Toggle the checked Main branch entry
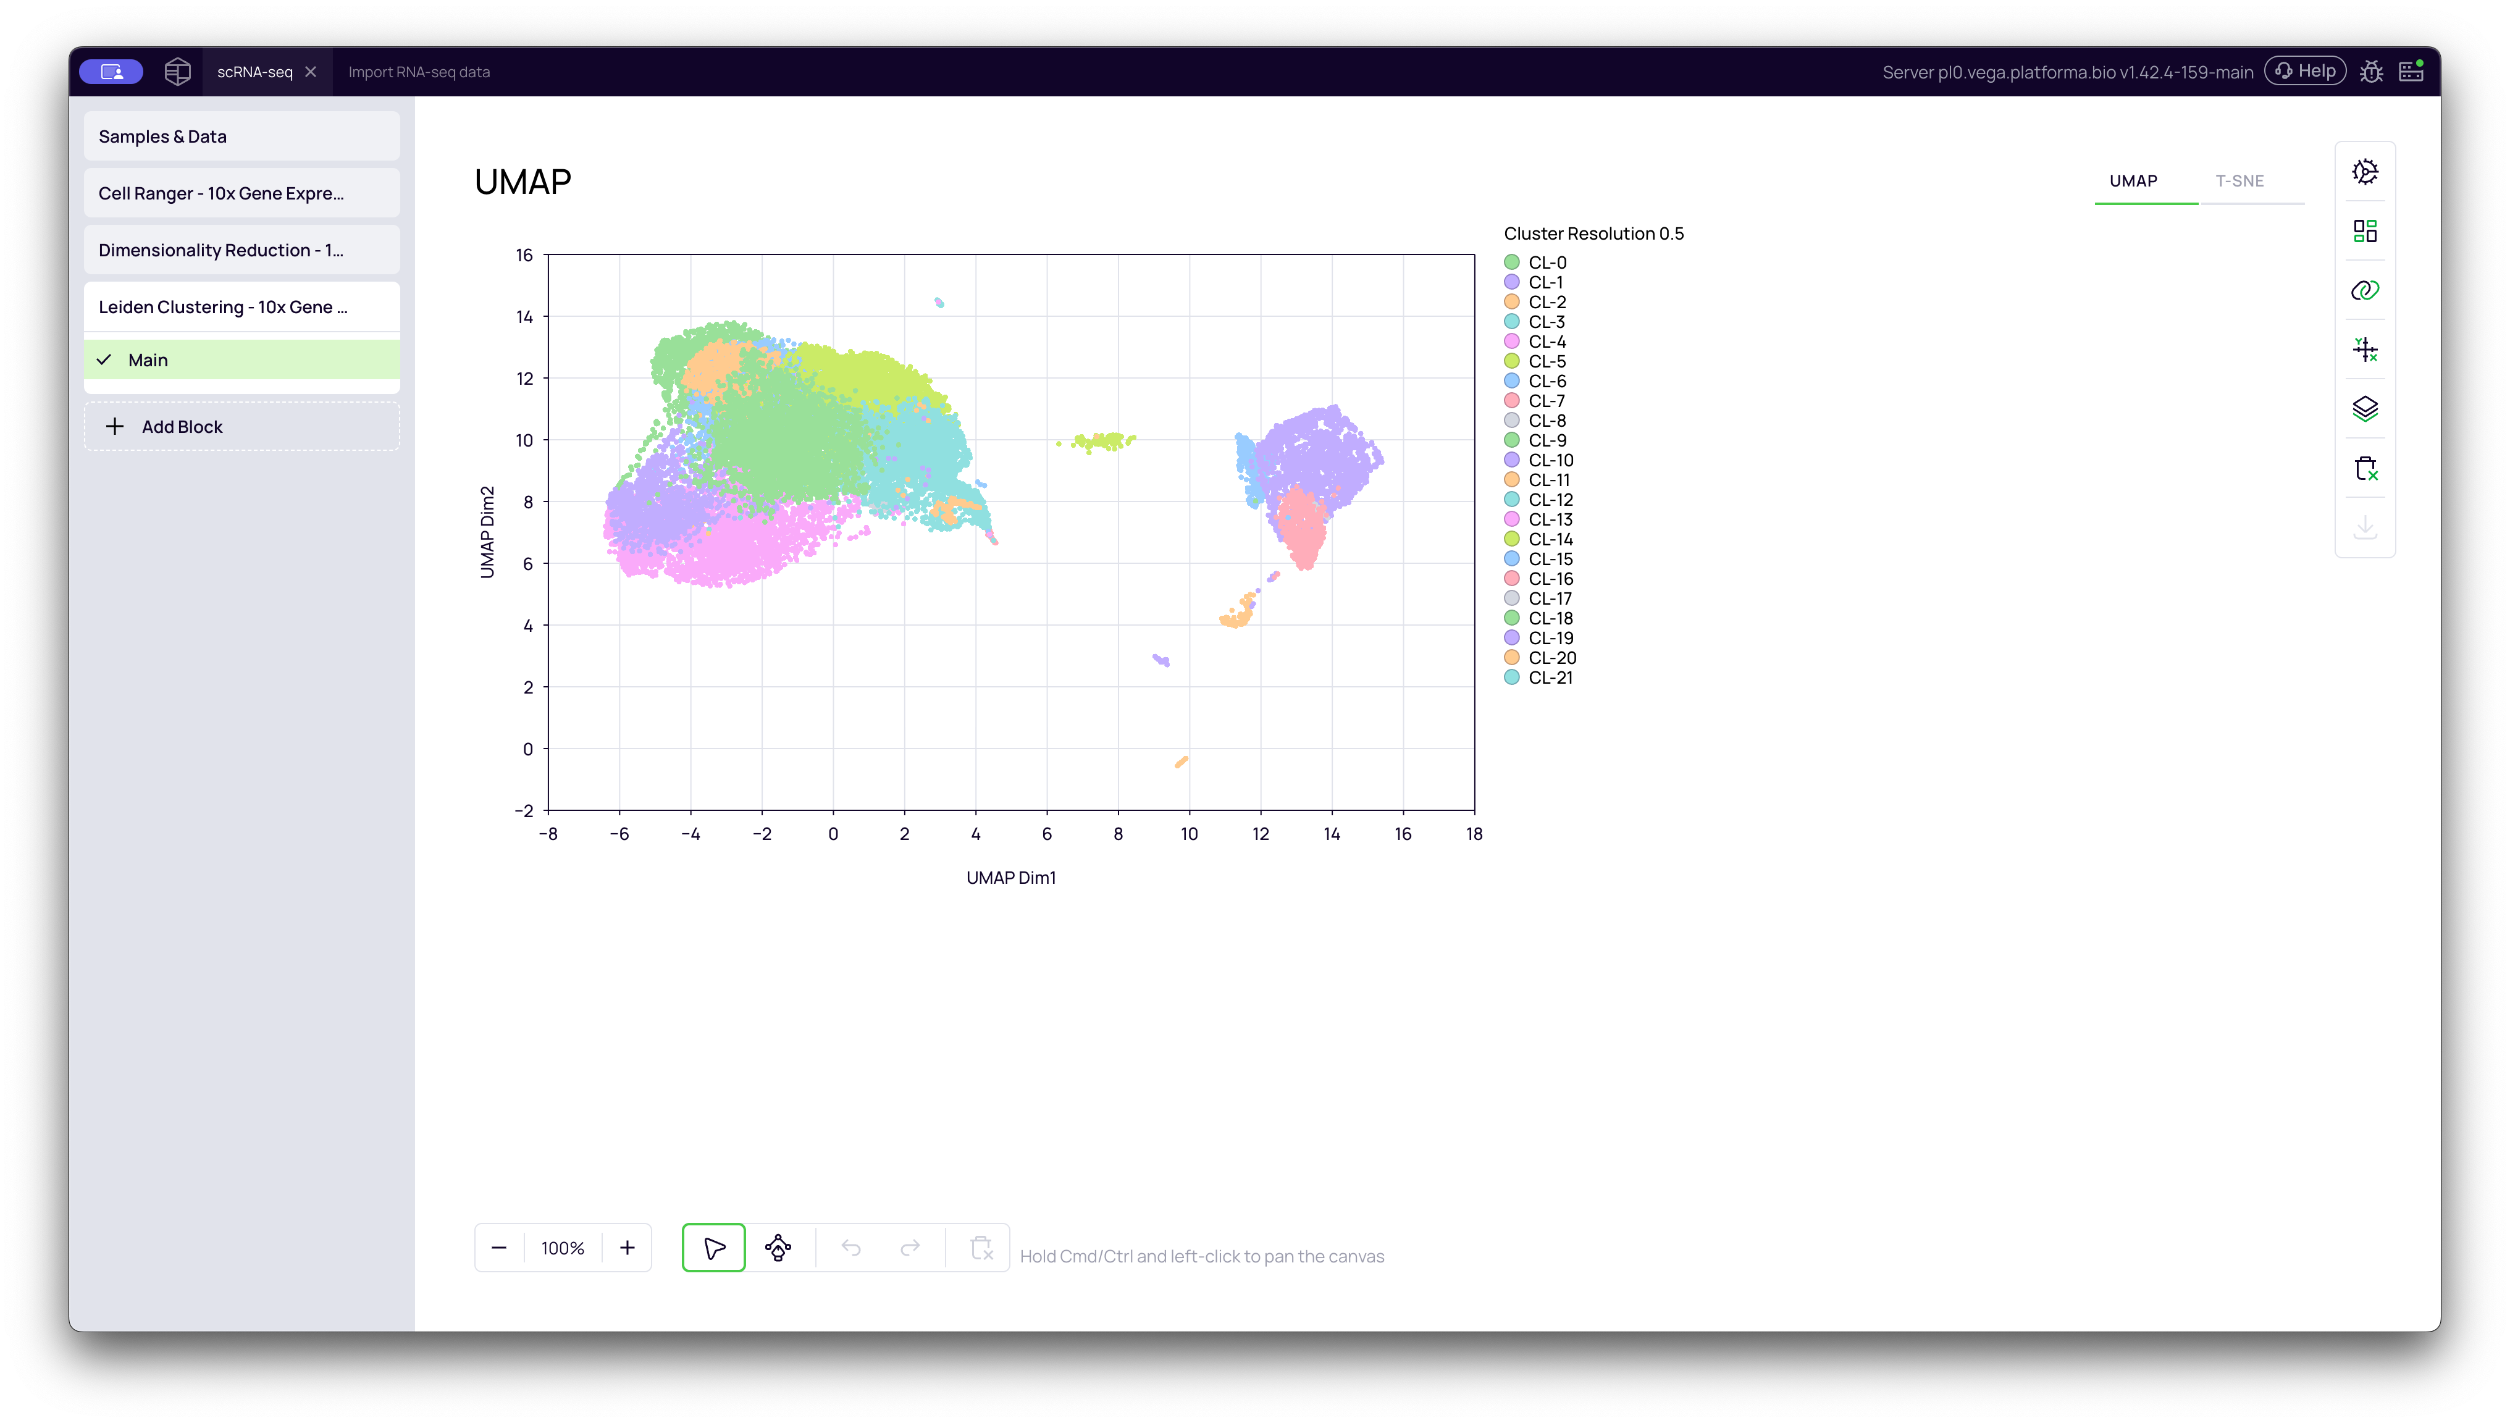 pyautogui.click(x=241, y=359)
